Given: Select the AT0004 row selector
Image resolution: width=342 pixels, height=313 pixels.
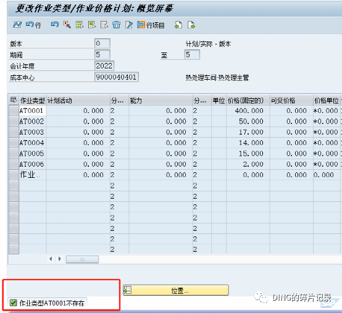Looking at the screenshot, I should click(14, 143).
